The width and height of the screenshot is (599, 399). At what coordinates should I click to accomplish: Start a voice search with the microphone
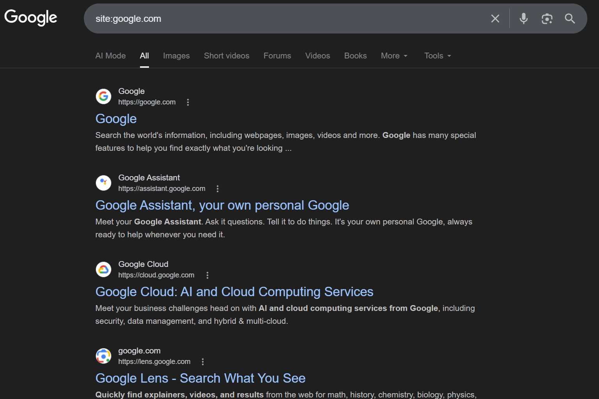[523, 18]
